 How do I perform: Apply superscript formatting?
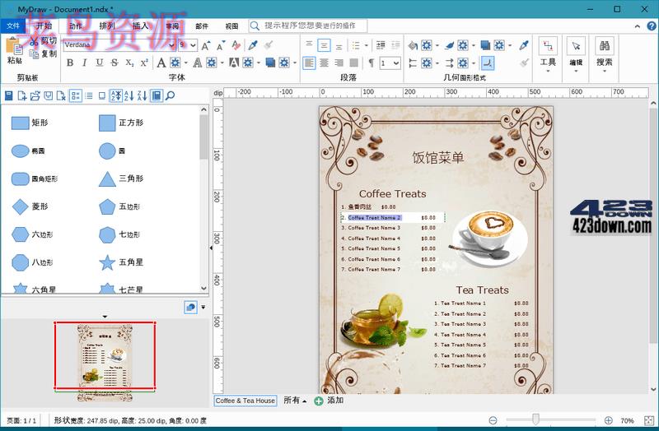point(144,63)
